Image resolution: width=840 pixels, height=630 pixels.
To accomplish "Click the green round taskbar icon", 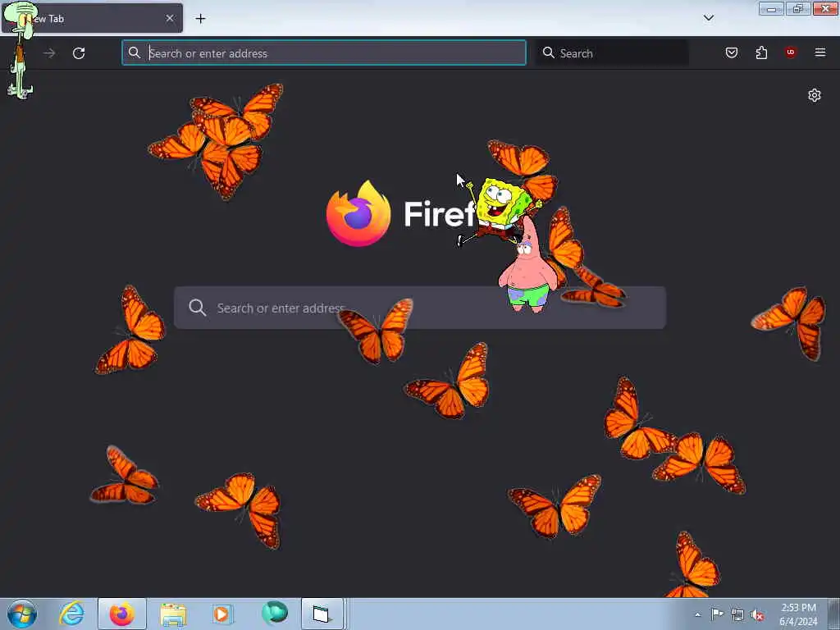I will click(x=274, y=613).
